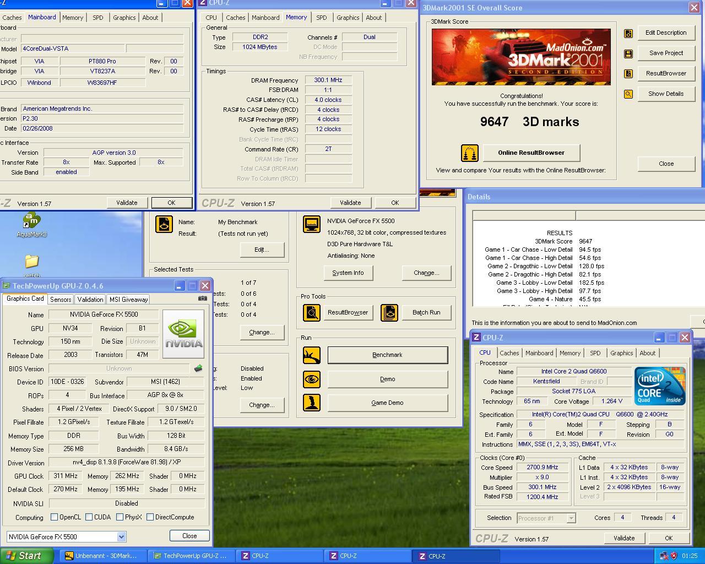Click the Pro Tools ResultBrowser icon
The width and height of the screenshot is (705, 564).
[x=312, y=313]
